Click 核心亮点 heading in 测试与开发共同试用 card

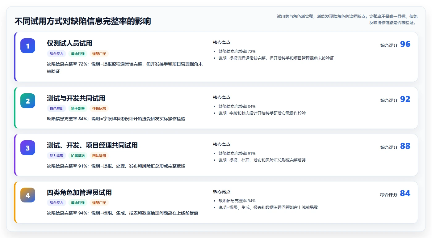point(222,98)
